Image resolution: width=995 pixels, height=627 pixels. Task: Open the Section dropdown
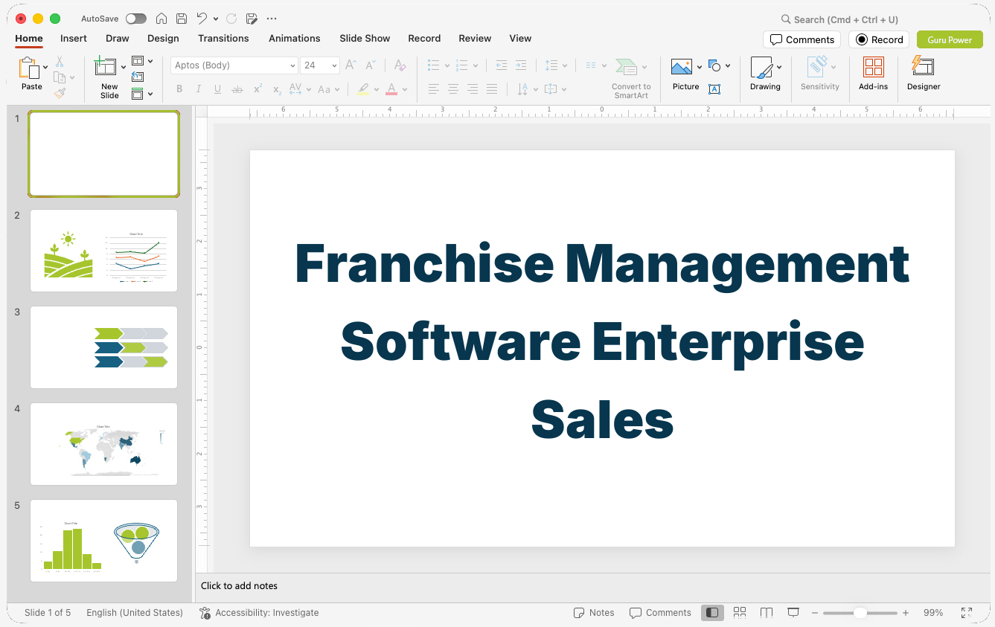tap(142, 94)
